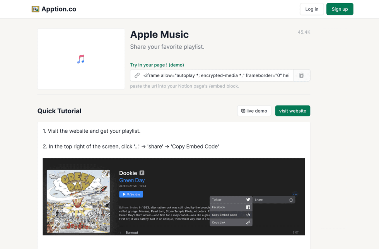This screenshot has height=249, width=379.
Task: Click the link chain icon beside iframe code
Action: click(137, 75)
